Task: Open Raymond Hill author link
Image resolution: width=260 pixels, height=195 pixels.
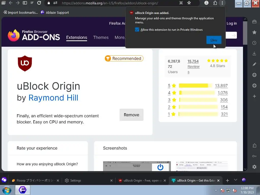Action: click(x=53, y=98)
